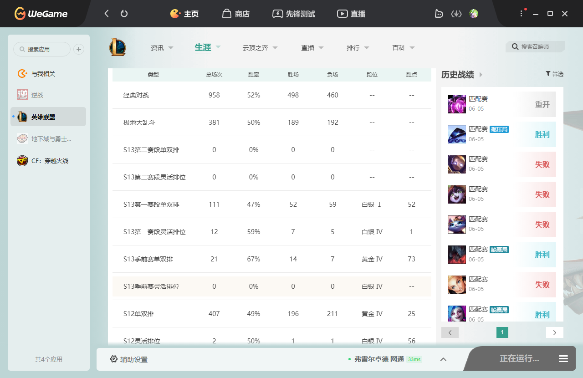Click 白银 I rank cell
This screenshot has width=583, height=378.
coord(372,204)
